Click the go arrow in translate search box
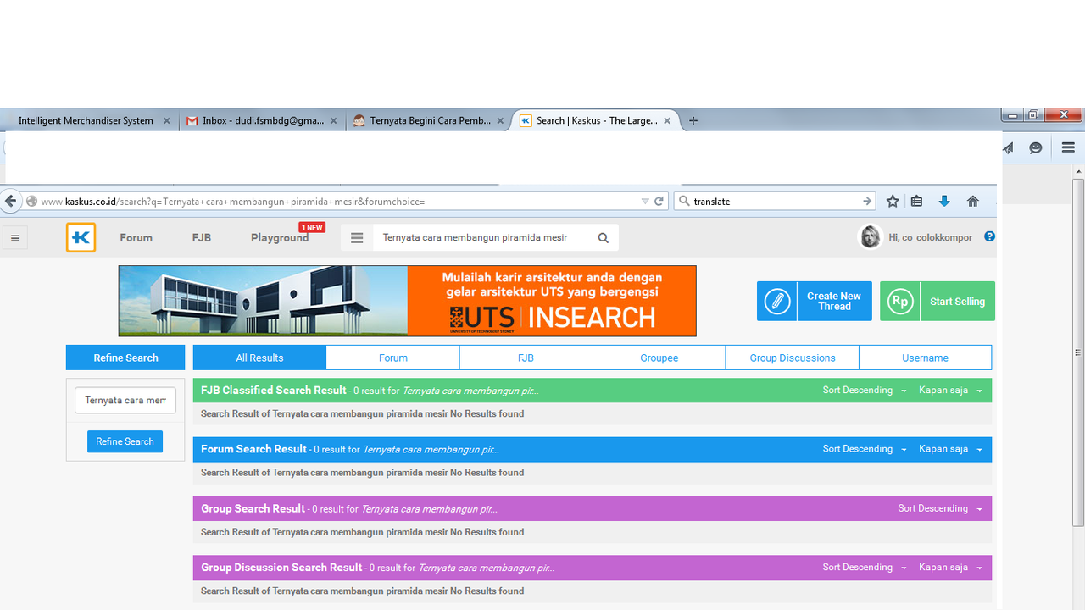This screenshot has height=610, width=1085. point(867,202)
